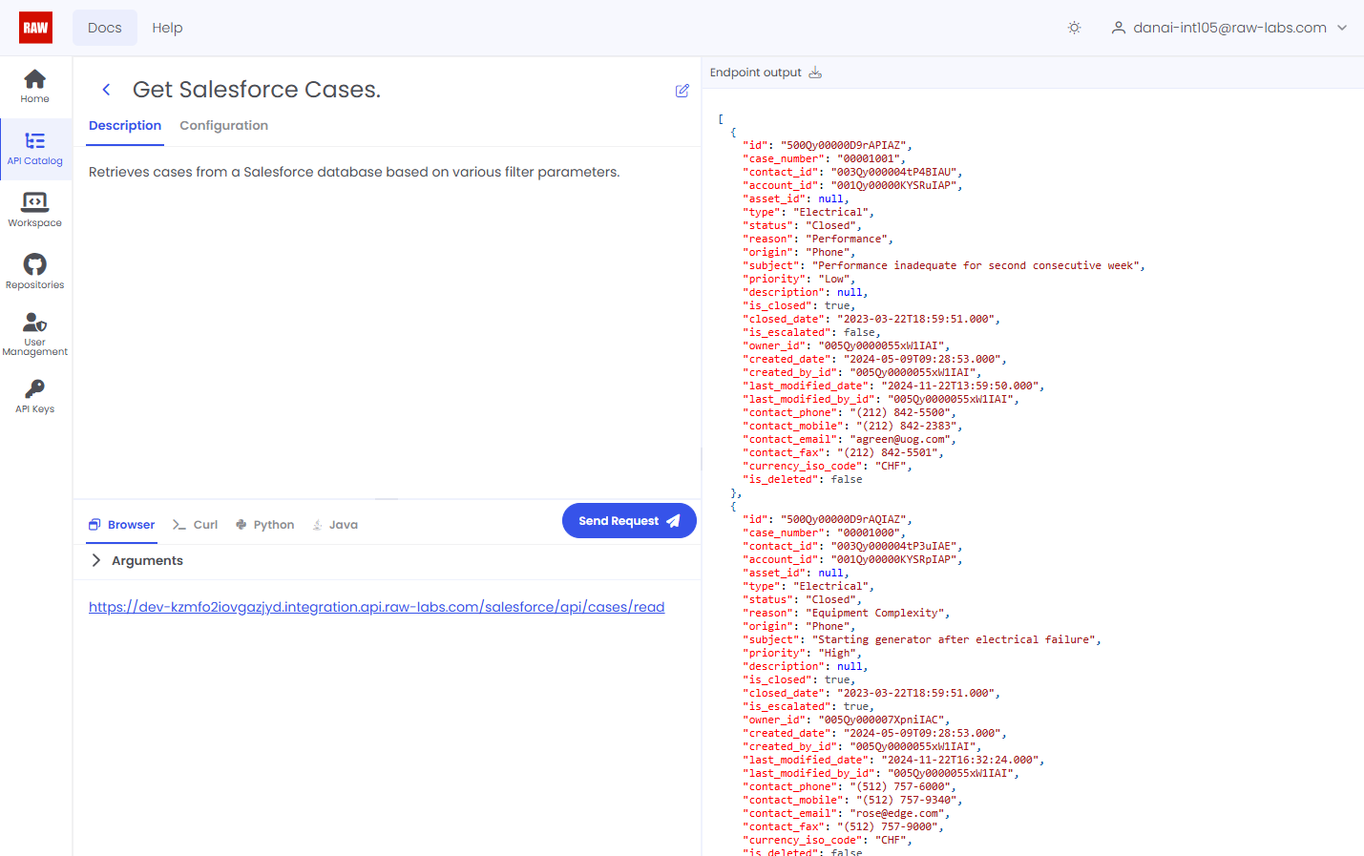The width and height of the screenshot is (1364, 856).
Task: Click the endpoint description text
Action: click(354, 172)
